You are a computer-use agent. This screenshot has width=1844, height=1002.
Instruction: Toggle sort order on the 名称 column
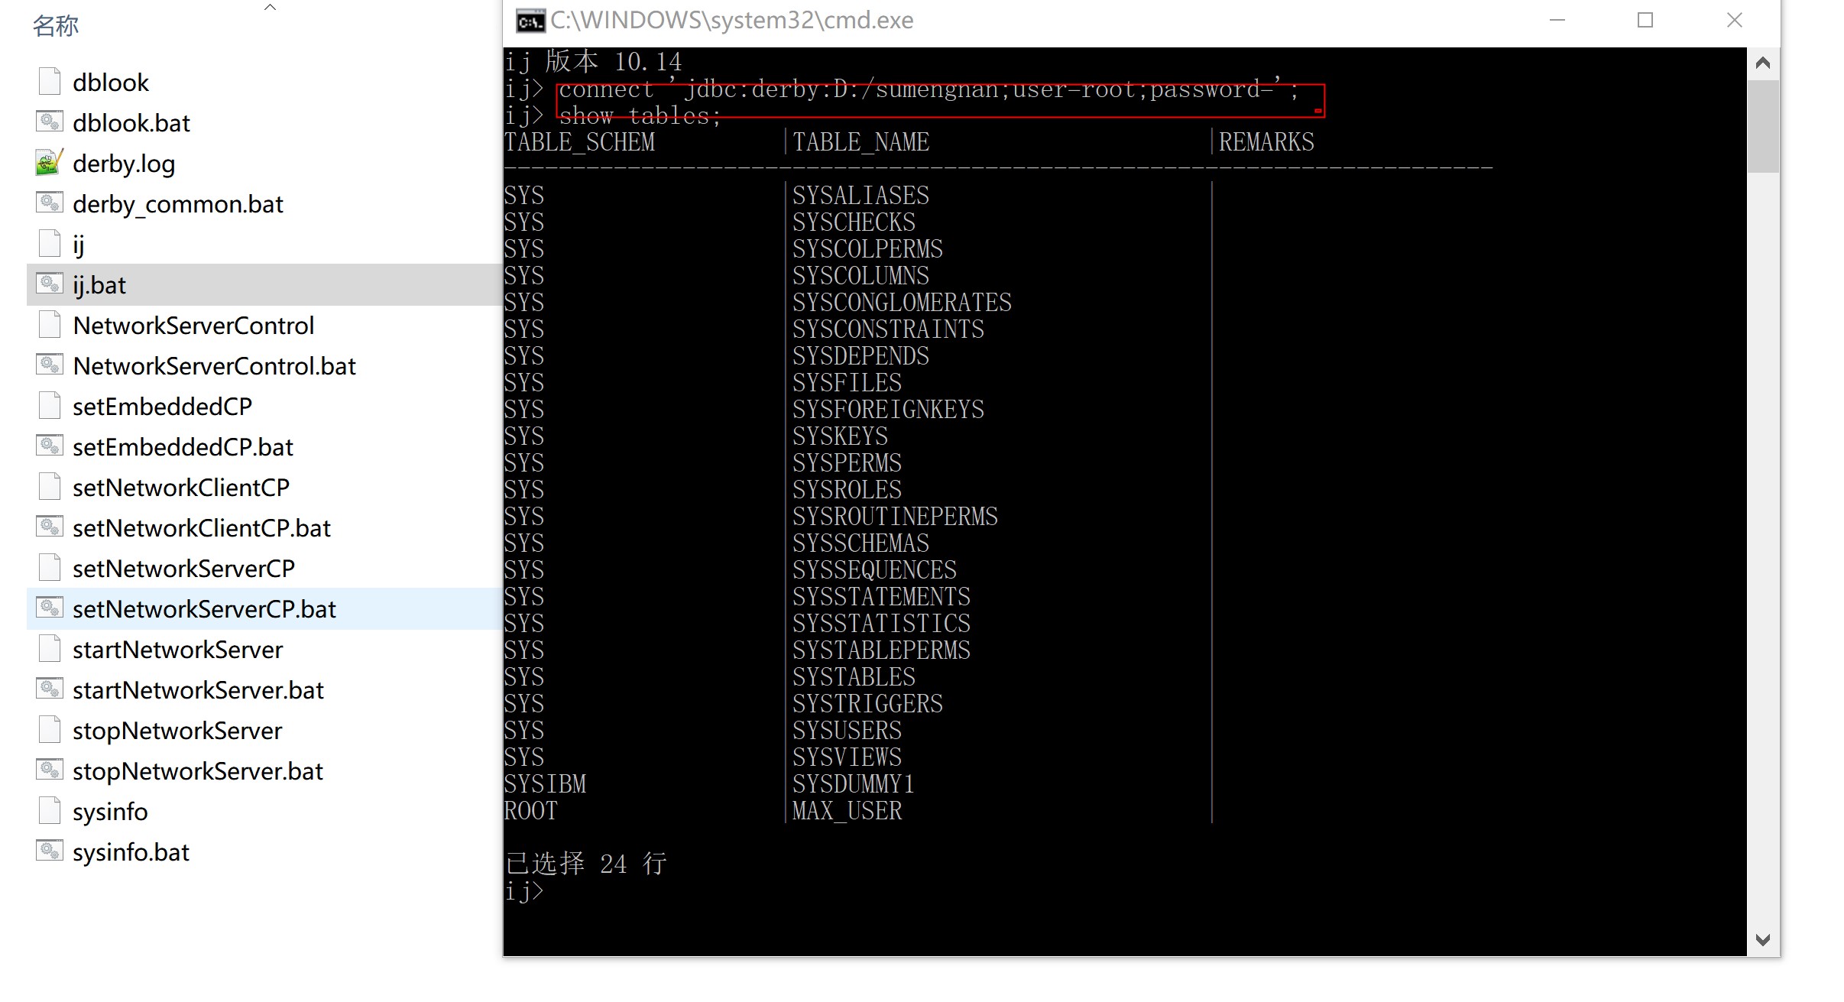click(56, 24)
